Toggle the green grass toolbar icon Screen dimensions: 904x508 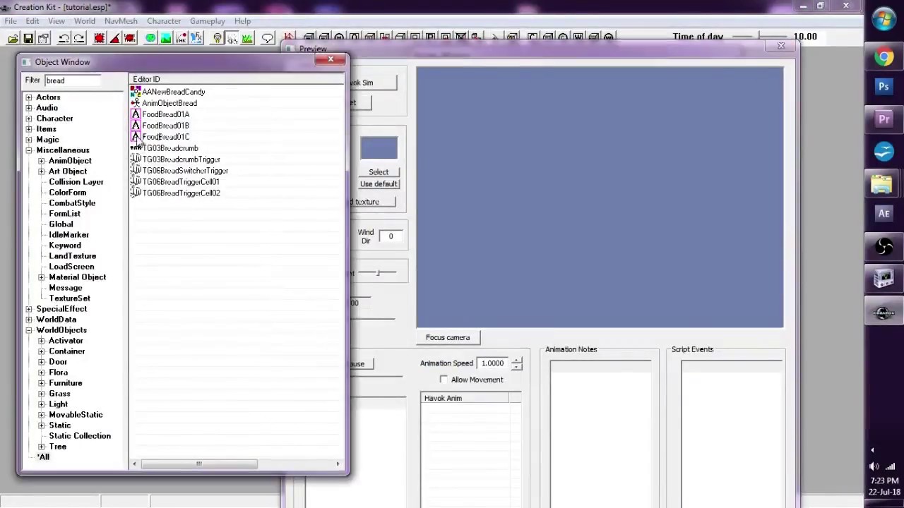[x=247, y=38]
